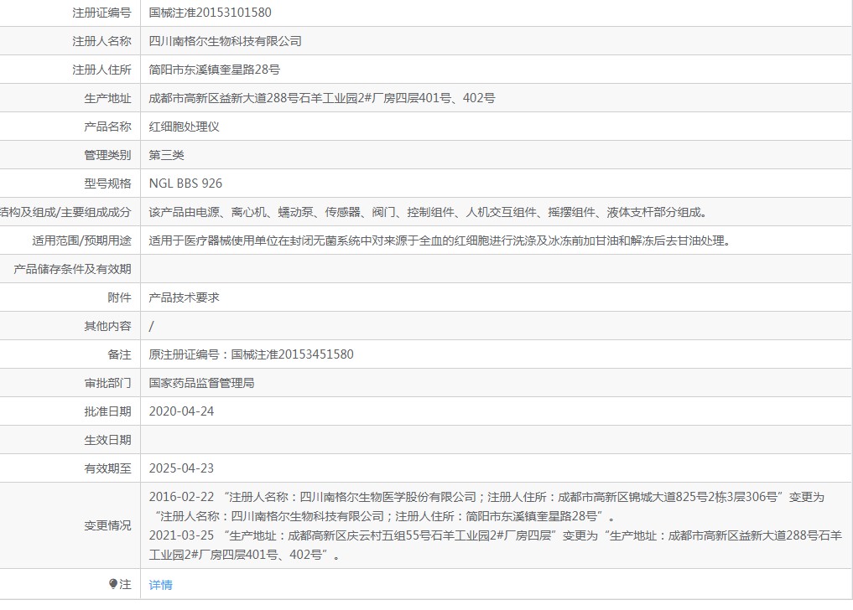853x610 pixels.
Task: Click address value 简阳市东溪镇奎星路28号 in 注册人住所 row
Action: 214,70
